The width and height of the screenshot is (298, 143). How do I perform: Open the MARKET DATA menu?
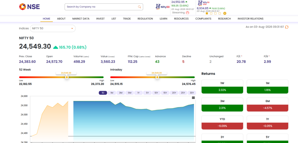coord(81,19)
